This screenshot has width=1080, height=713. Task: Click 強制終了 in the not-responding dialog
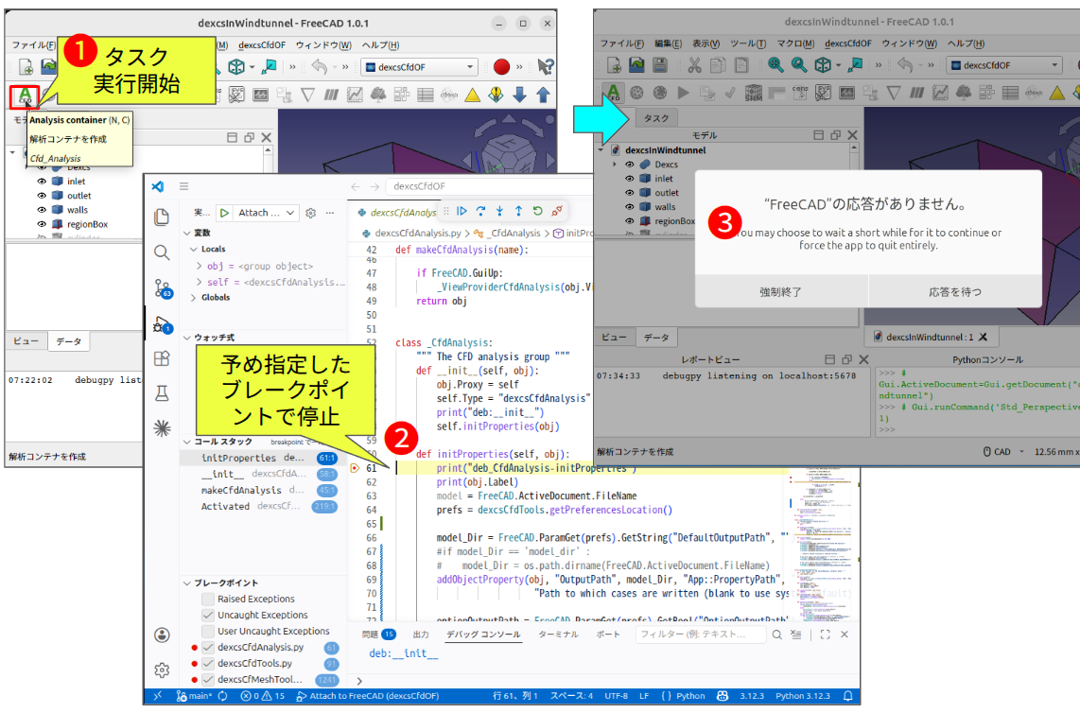point(781,292)
